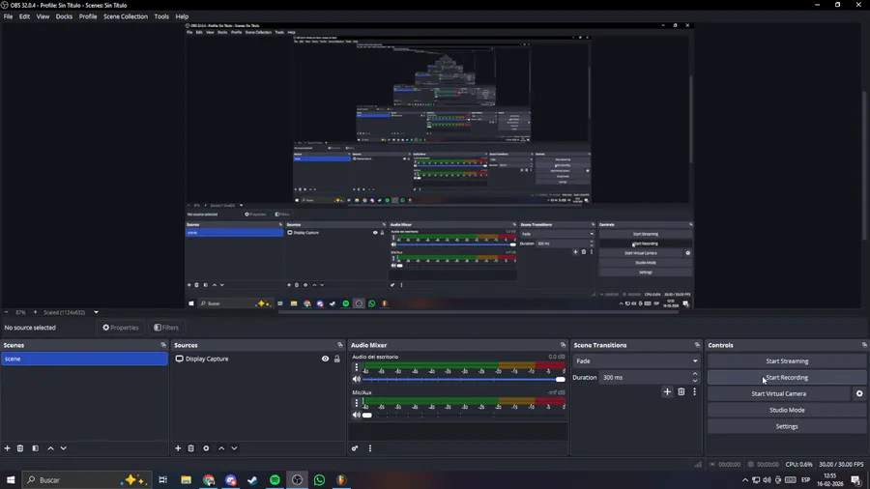Image resolution: width=870 pixels, height=489 pixels.
Task: Add a scene transition with plus icon
Action: click(667, 391)
